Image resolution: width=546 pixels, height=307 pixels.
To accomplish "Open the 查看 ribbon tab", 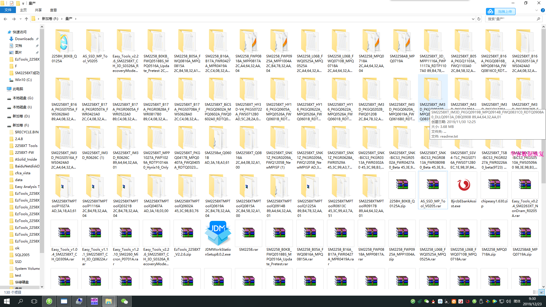I will pos(53,10).
